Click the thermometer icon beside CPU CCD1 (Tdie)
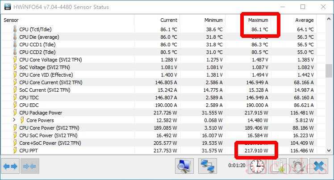The height and width of the screenshot is (180, 334). pyautogui.click(x=15, y=45)
